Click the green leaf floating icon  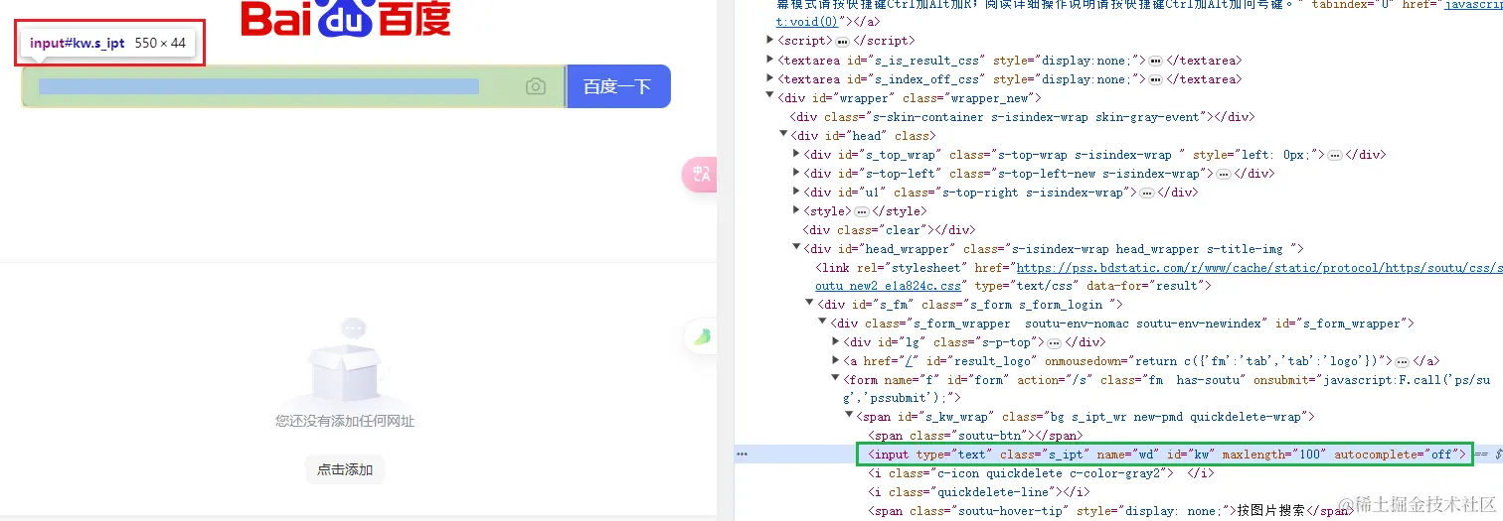click(703, 337)
